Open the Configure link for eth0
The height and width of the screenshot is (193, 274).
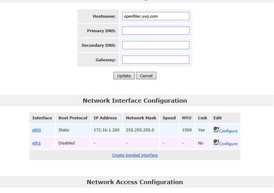[228, 131]
